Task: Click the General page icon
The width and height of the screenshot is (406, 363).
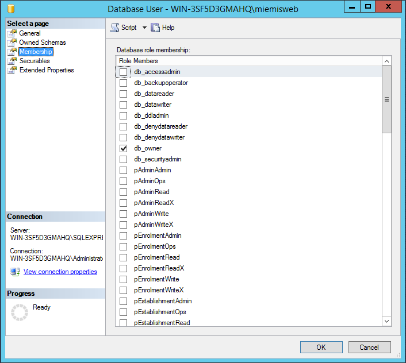Action: [12, 33]
